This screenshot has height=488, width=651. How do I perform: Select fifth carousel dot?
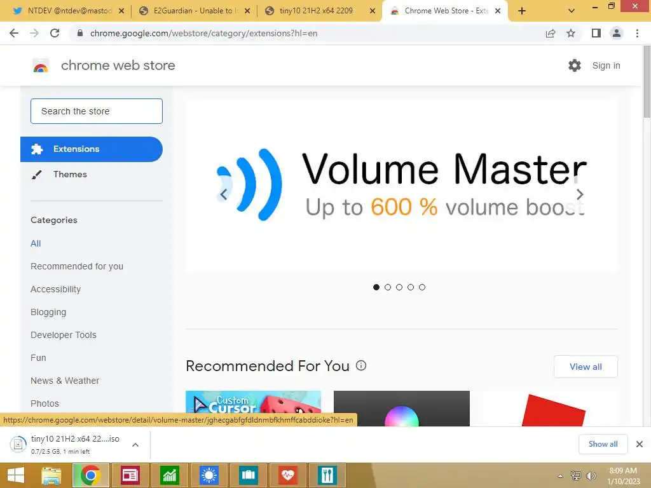[422, 287]
